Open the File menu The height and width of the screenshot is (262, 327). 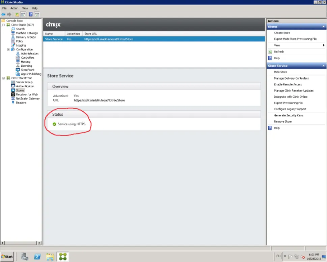[4, 8]
